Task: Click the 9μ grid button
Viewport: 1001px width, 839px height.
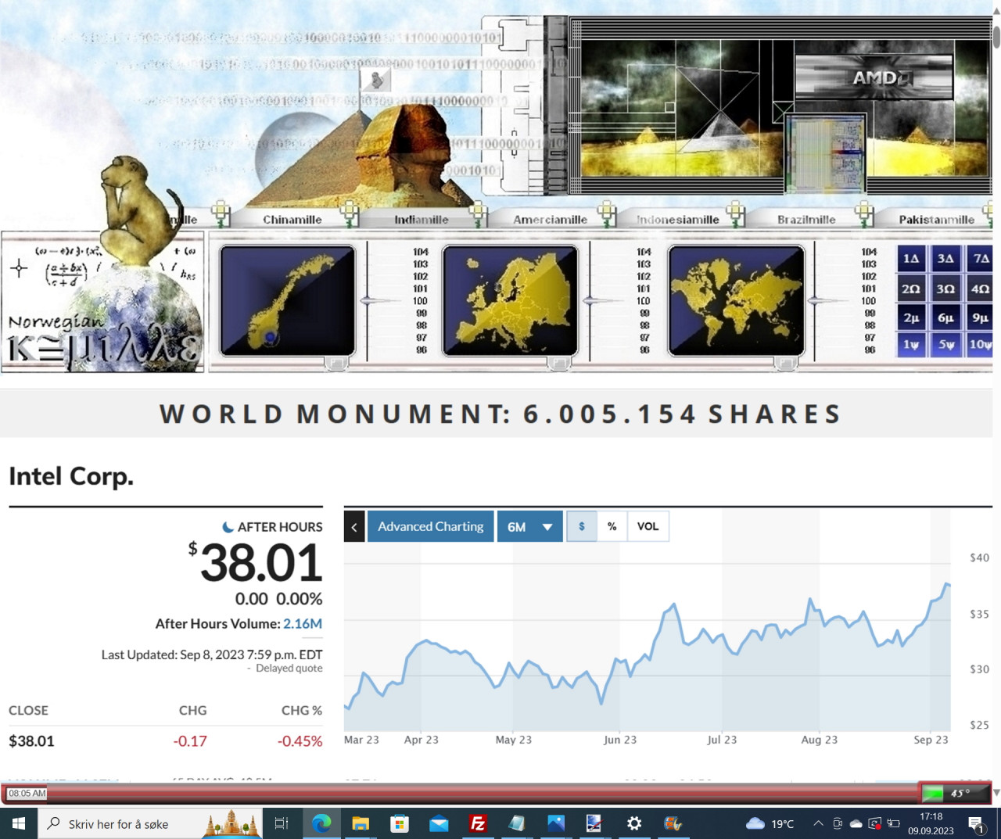Action: [981, 317]
